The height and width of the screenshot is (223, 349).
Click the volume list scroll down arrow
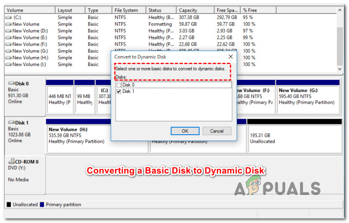(x=340, y=69)
